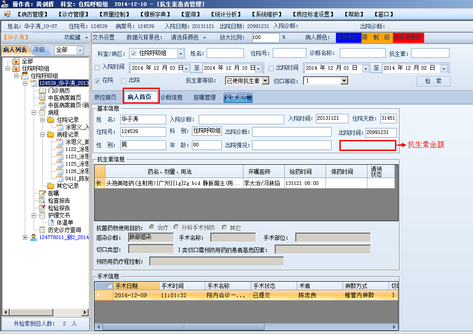This screenshot has width=473, height=334.
Task: Click the folder icon of 病程记录
Action: 51,134
